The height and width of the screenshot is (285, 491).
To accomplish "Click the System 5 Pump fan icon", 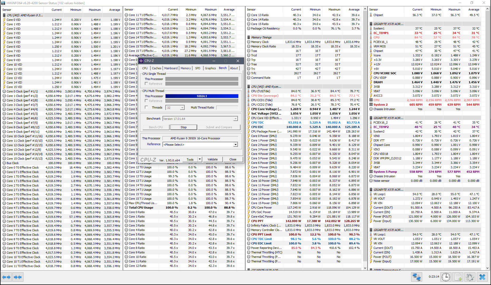I will click(371, 172).
